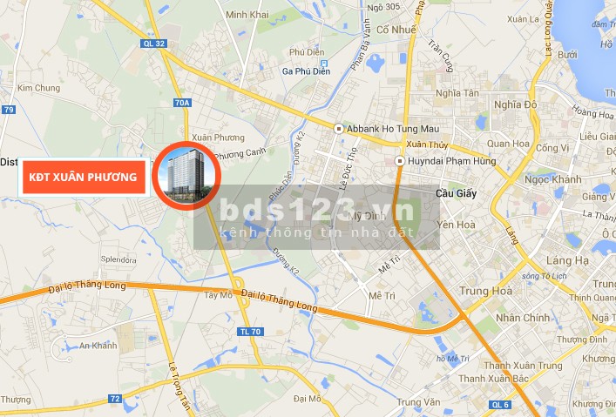Click the Kim Chung place label
The height and width of the screenshot is (417, 616).
coord(39,88)
